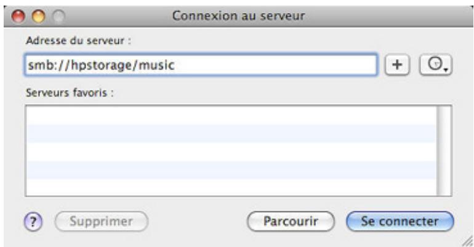Viewport: 474px width, 247px height.
Task: Select the middle white row of favorites list
Action: [231, 152]
